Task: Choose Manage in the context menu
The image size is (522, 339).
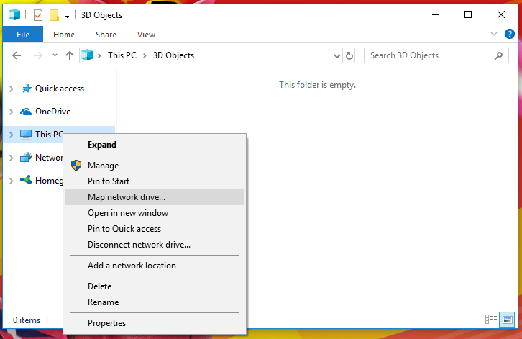Action: (103, 166)
